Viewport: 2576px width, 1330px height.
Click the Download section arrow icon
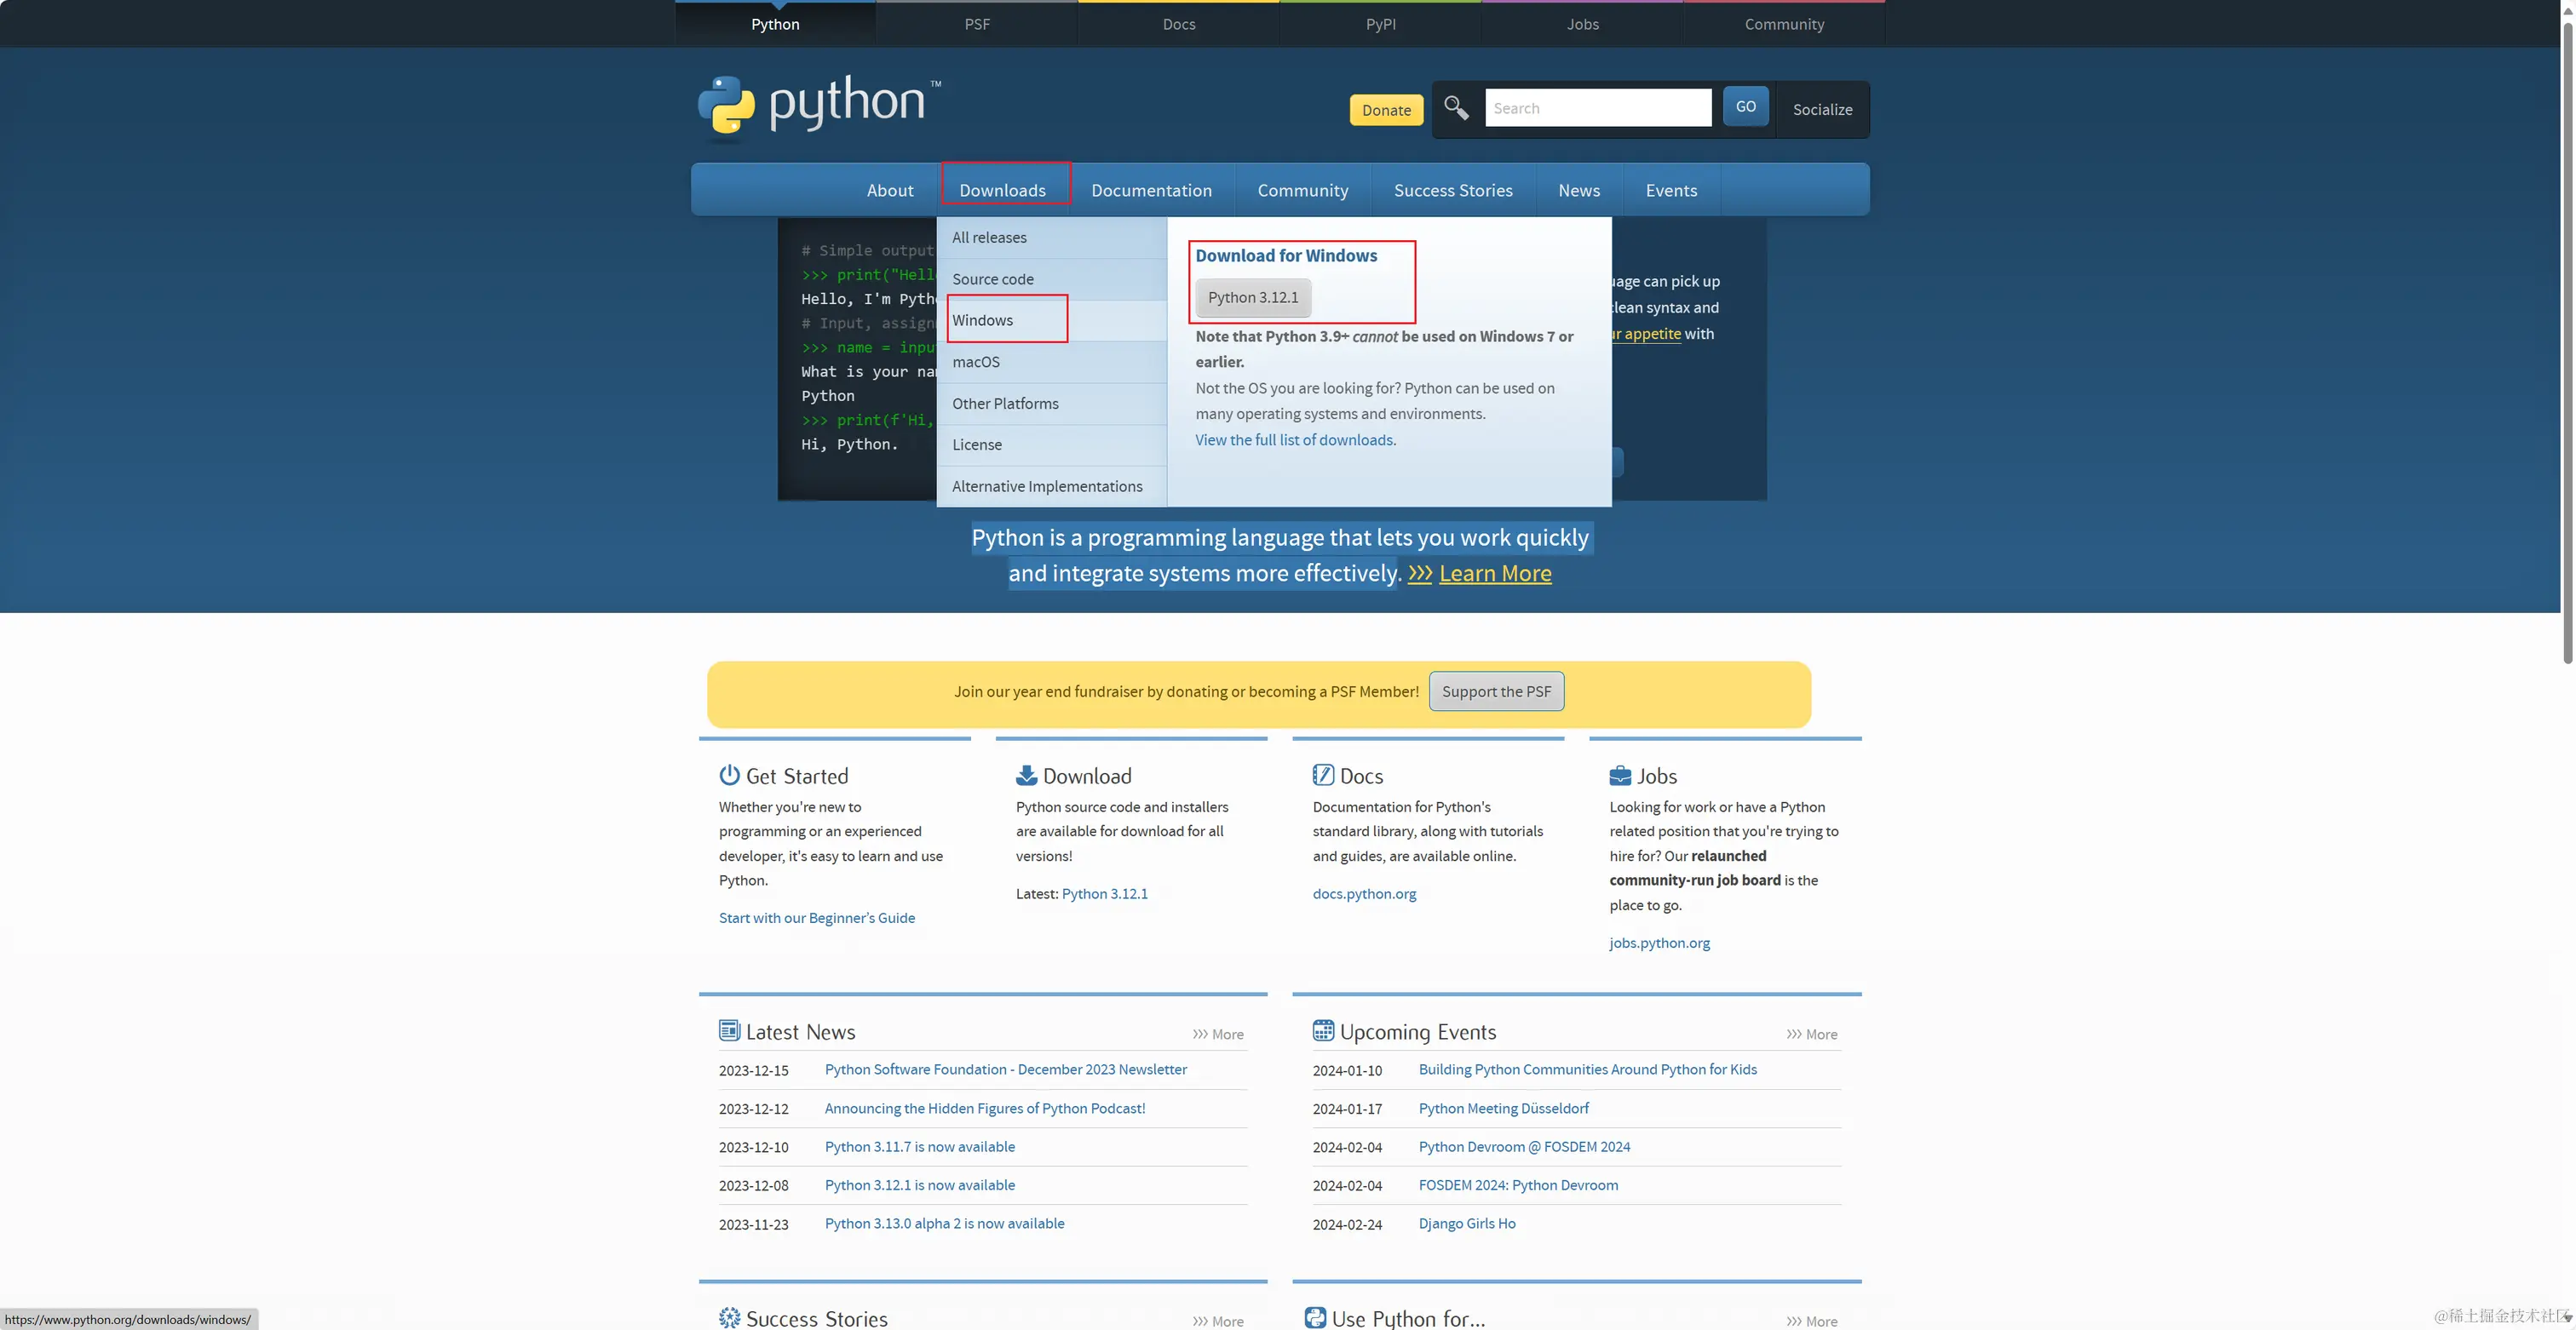click(x=1026, y=775)
